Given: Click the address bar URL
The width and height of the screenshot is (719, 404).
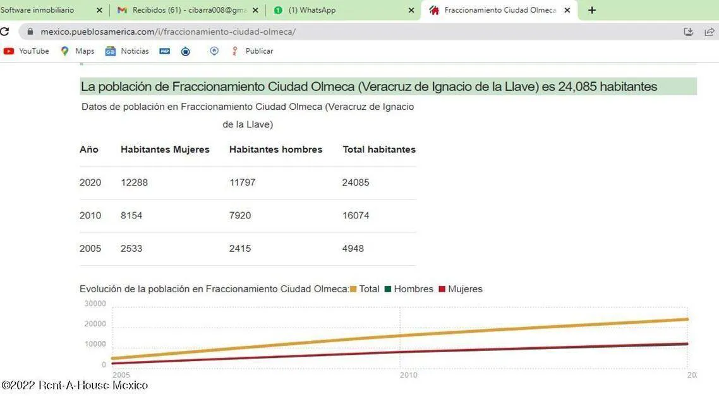Looking at the screenshot, I should click(x=168, y=32).
